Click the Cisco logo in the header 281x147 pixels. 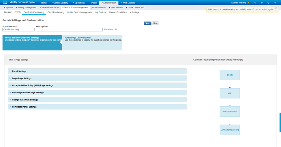click(x=5, y=3)
